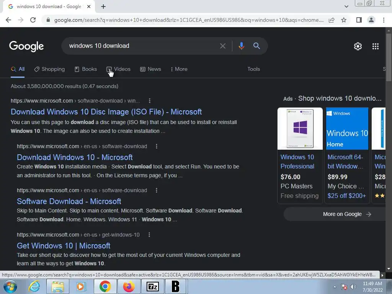The image size is (392, 294).
Task: Reload the current page
Action: tap(33, 20)
